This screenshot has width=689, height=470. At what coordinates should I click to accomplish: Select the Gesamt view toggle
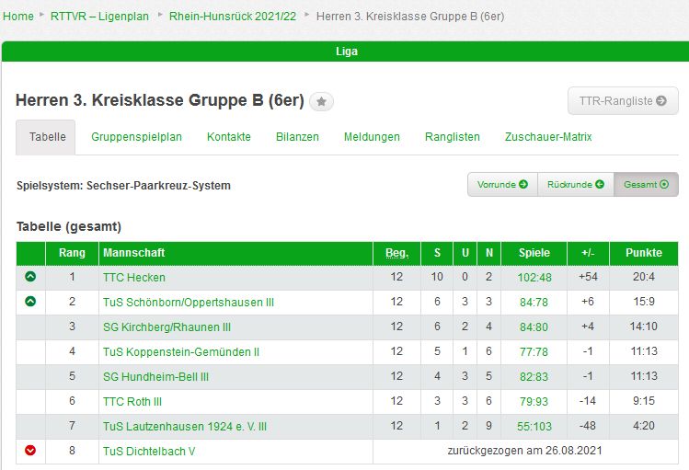pyautogui.click(x=646, y=185)
